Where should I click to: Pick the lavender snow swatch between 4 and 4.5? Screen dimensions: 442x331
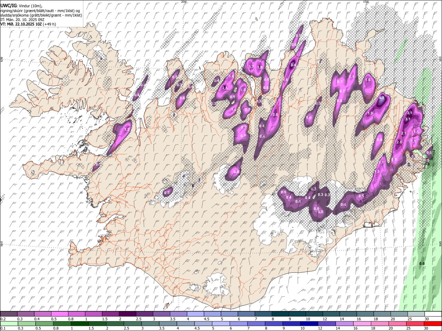coord(195,314)
